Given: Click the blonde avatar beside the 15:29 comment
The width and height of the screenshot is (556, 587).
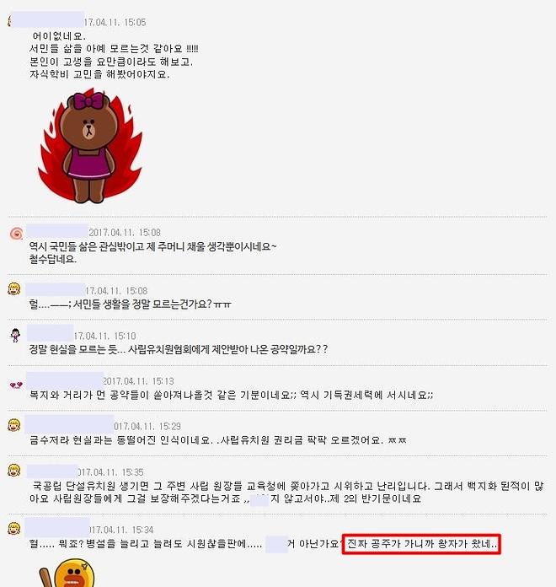Looking at the screenshot, I should [x=14, y=425].
